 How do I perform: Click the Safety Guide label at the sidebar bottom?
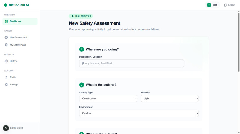tap(16, 128)
